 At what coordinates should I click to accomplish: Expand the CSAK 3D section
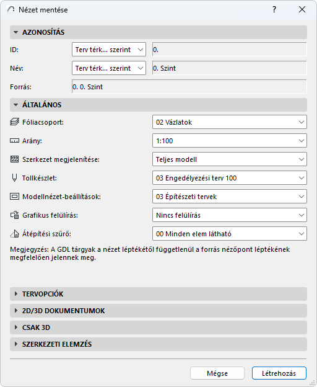pos(158,327)
